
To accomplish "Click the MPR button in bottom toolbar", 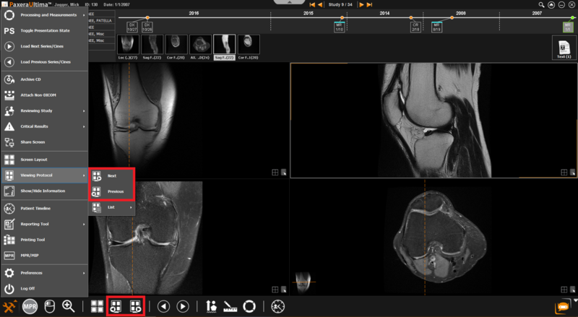I will coord(30,306).
